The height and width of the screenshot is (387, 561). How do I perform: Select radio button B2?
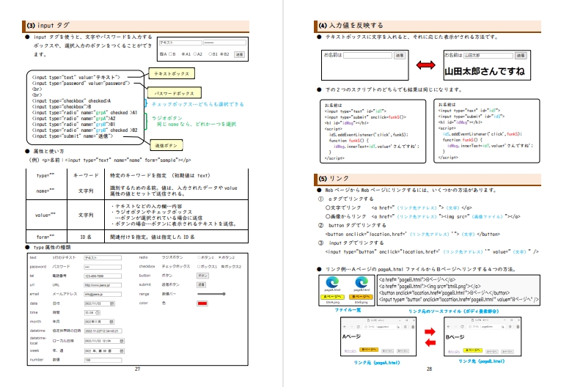pos(221,54)
